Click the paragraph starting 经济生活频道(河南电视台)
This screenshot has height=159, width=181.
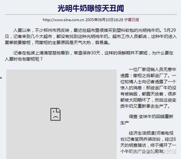point(148,142)
